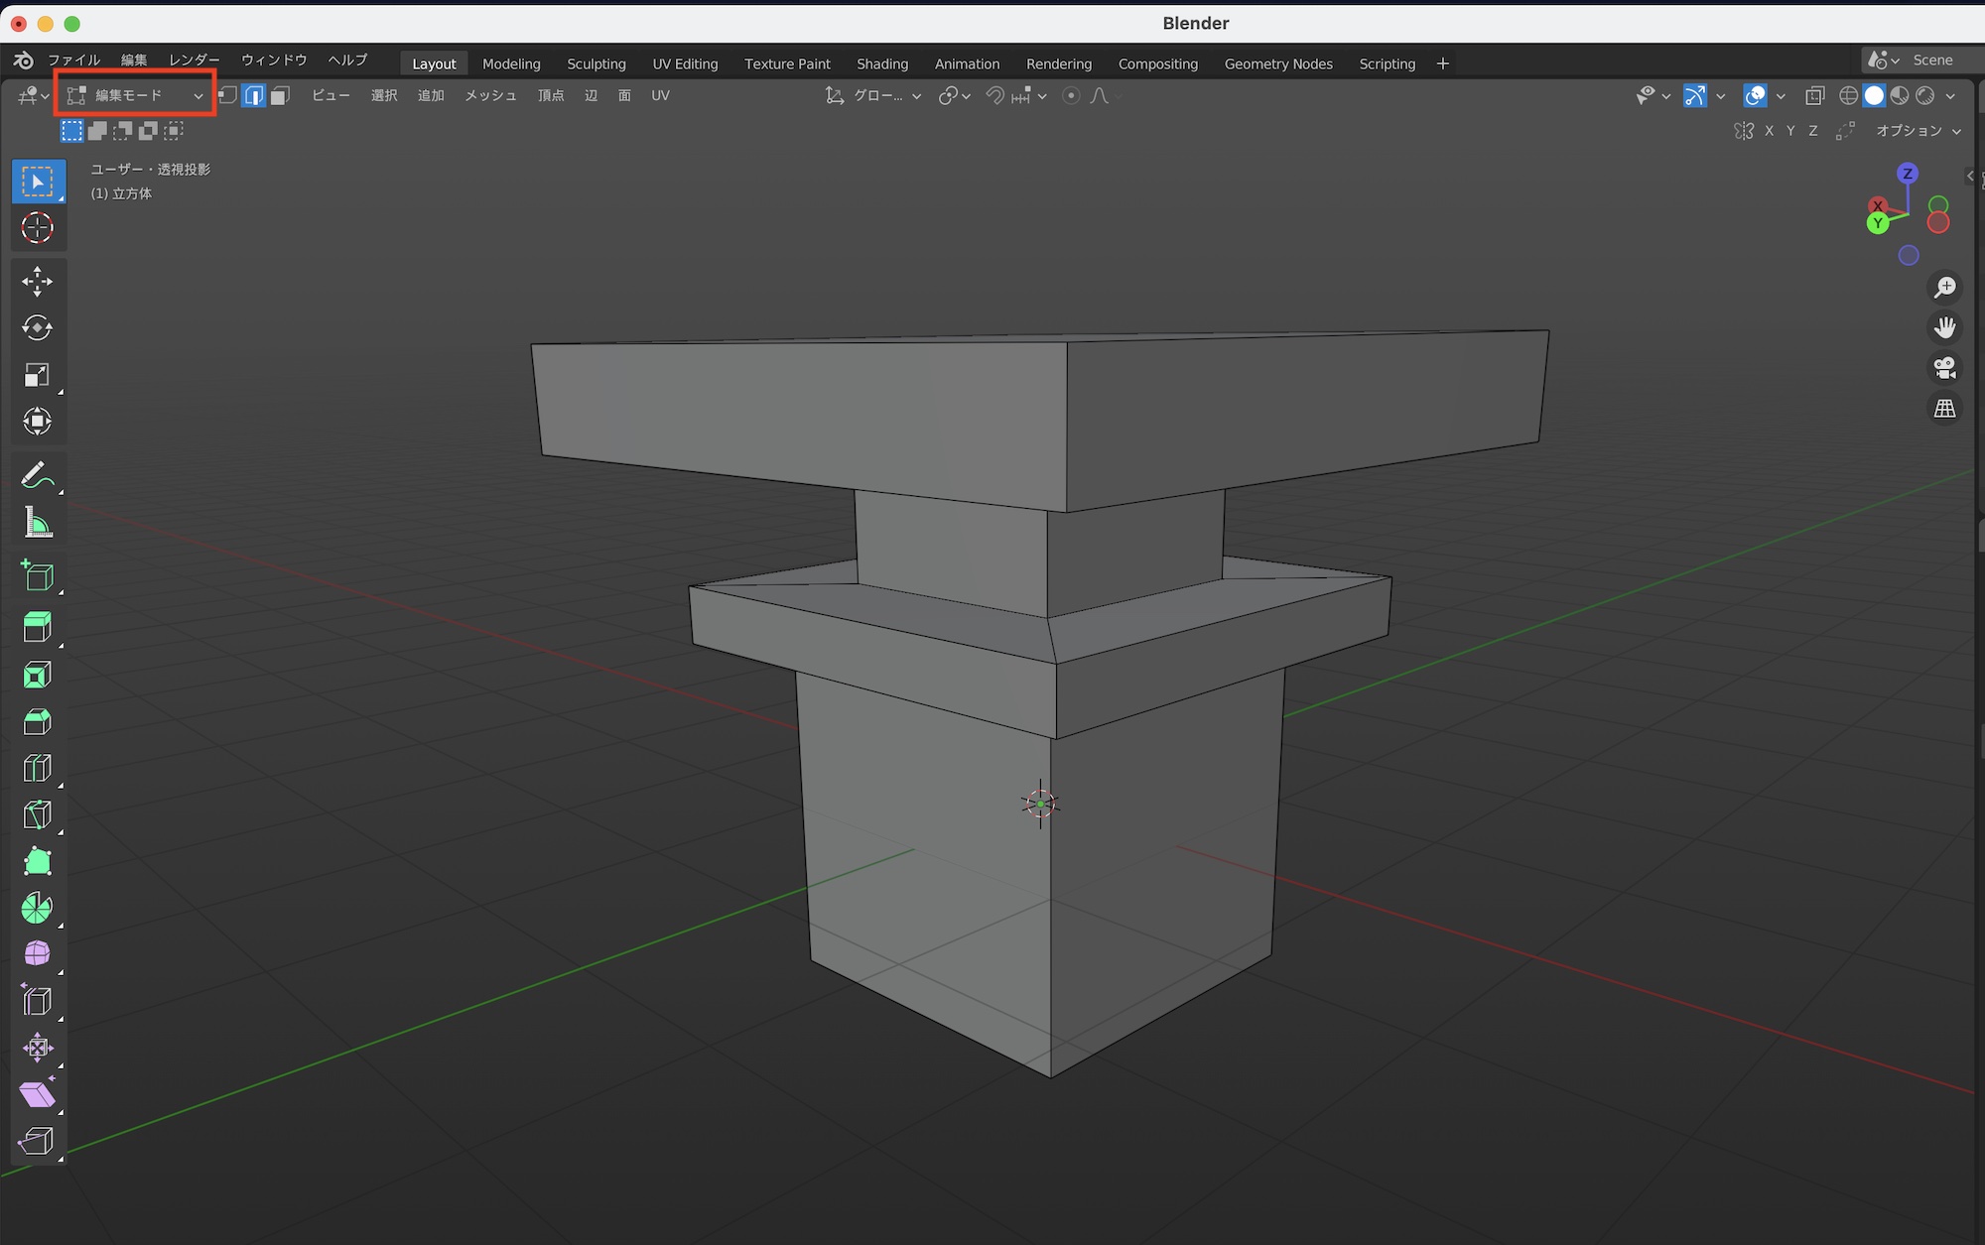Open the 編集モード mode dropdown

[134, 94]
